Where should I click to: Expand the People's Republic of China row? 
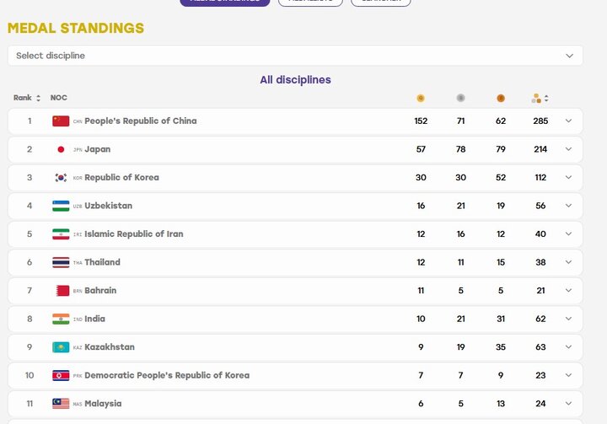[568, 121]
